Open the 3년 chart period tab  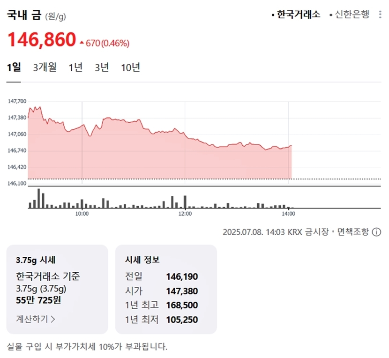pos(102,67)
